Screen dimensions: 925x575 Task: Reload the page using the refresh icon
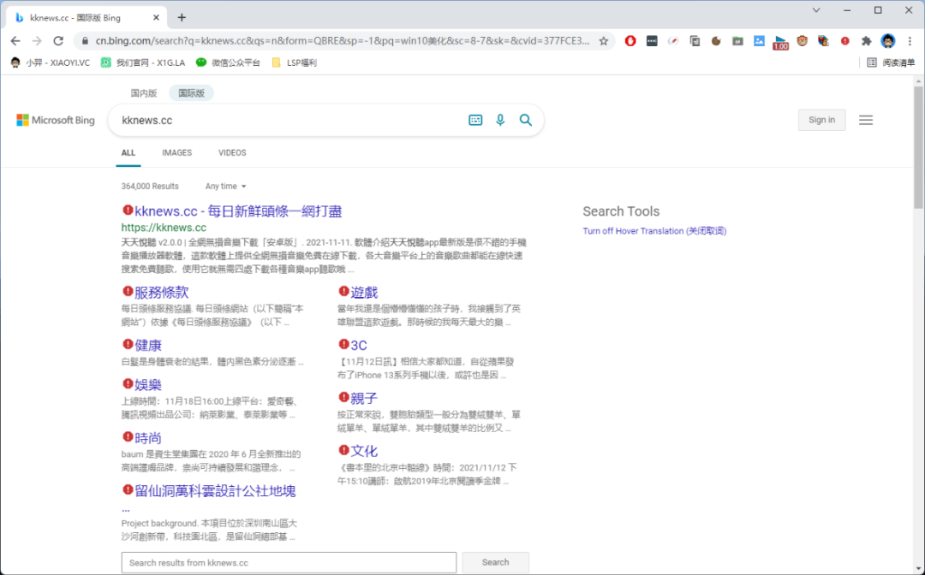click(58, 41)
